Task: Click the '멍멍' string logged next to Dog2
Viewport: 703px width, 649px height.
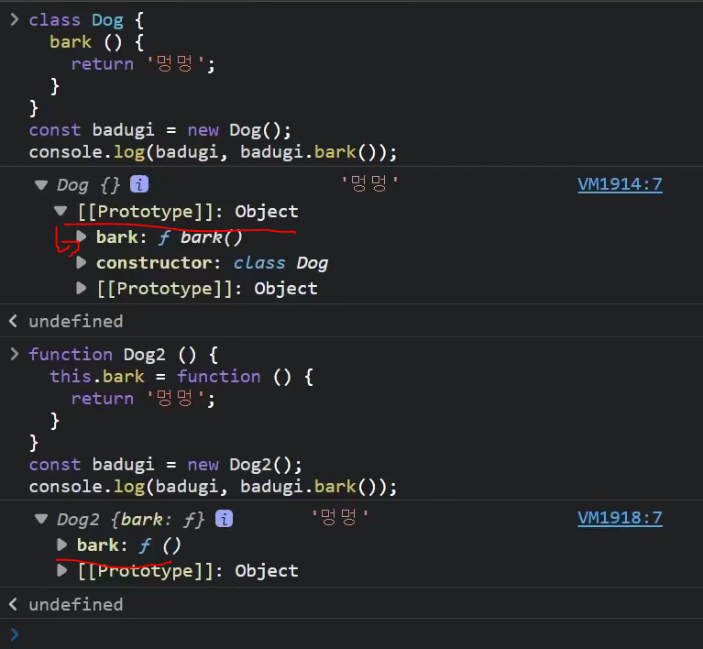Action: (340, 517)
